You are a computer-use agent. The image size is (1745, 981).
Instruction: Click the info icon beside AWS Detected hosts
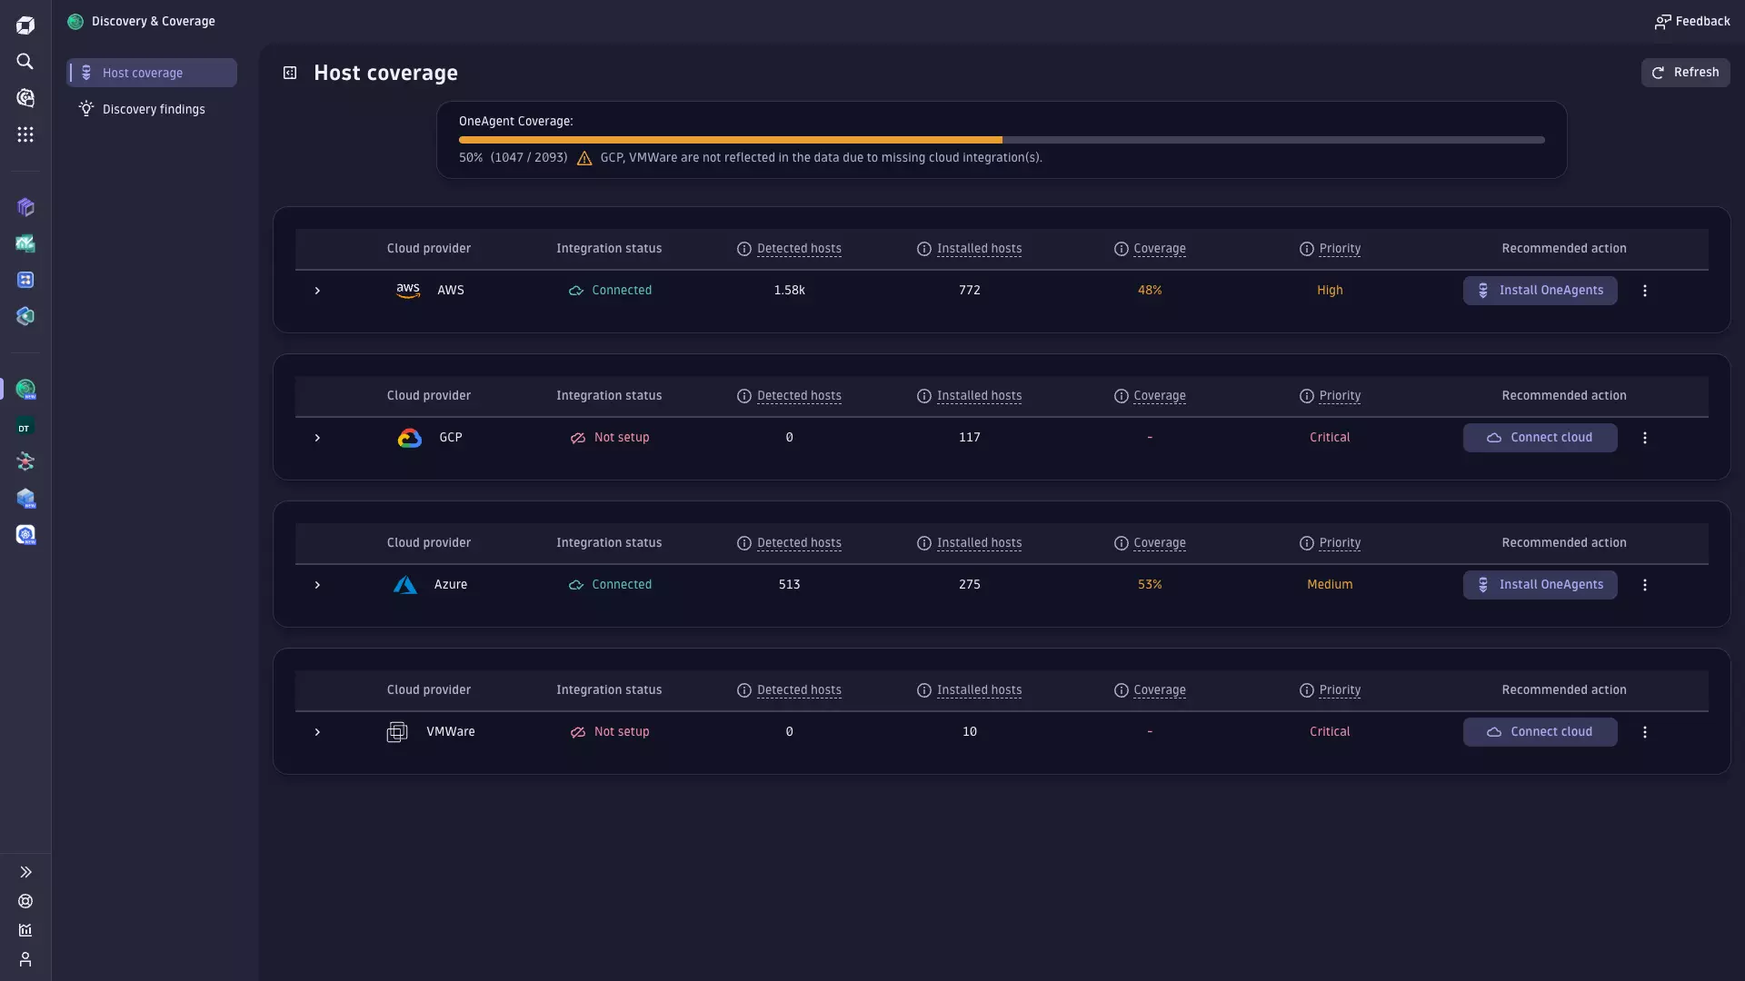pyautogui.click(x=744, y=249)
